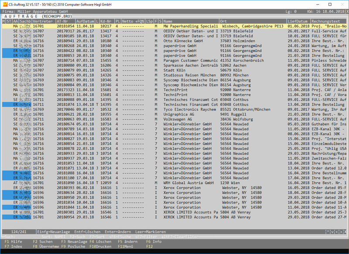
Task: Open position search with F9 PosSuche
Action: click(72, 246)
